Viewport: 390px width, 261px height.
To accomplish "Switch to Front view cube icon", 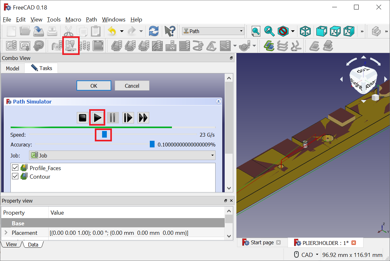I will coord(321,31).
